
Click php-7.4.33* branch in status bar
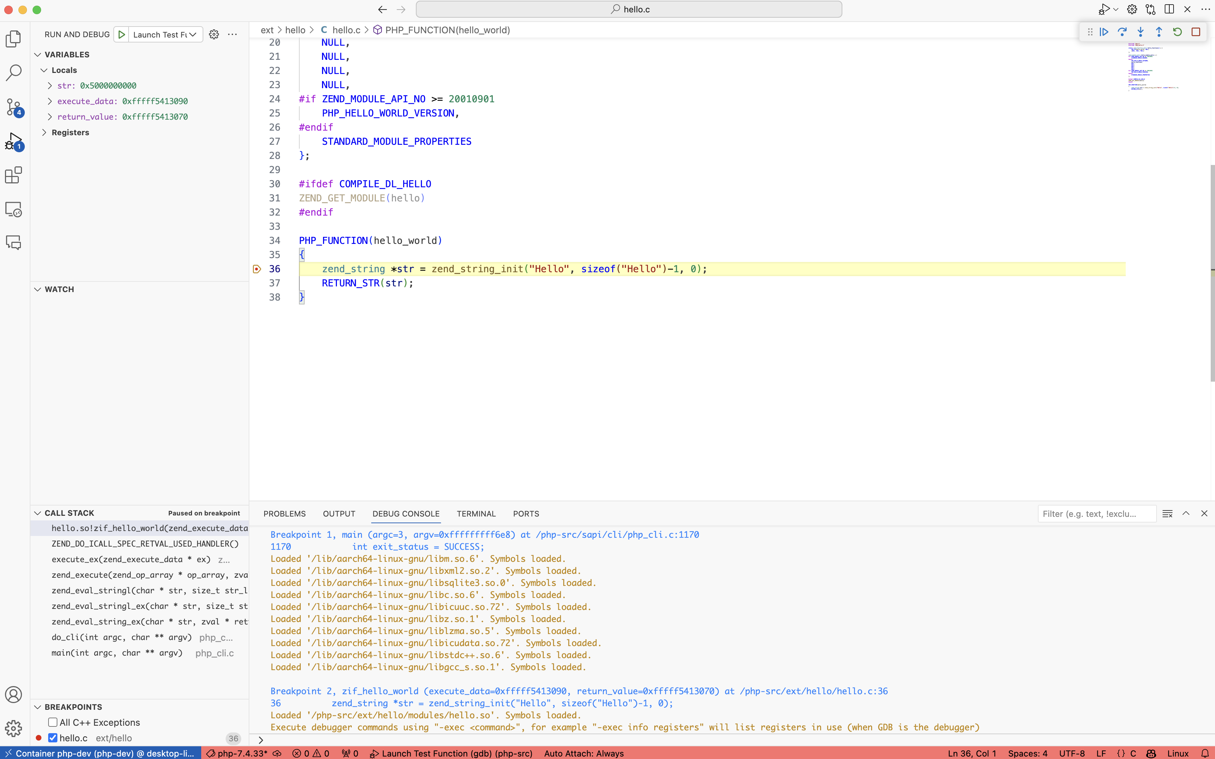click(x=237, y=753)
